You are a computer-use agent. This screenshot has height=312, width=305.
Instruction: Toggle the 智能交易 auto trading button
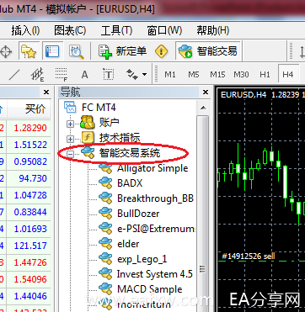[208, 51]
